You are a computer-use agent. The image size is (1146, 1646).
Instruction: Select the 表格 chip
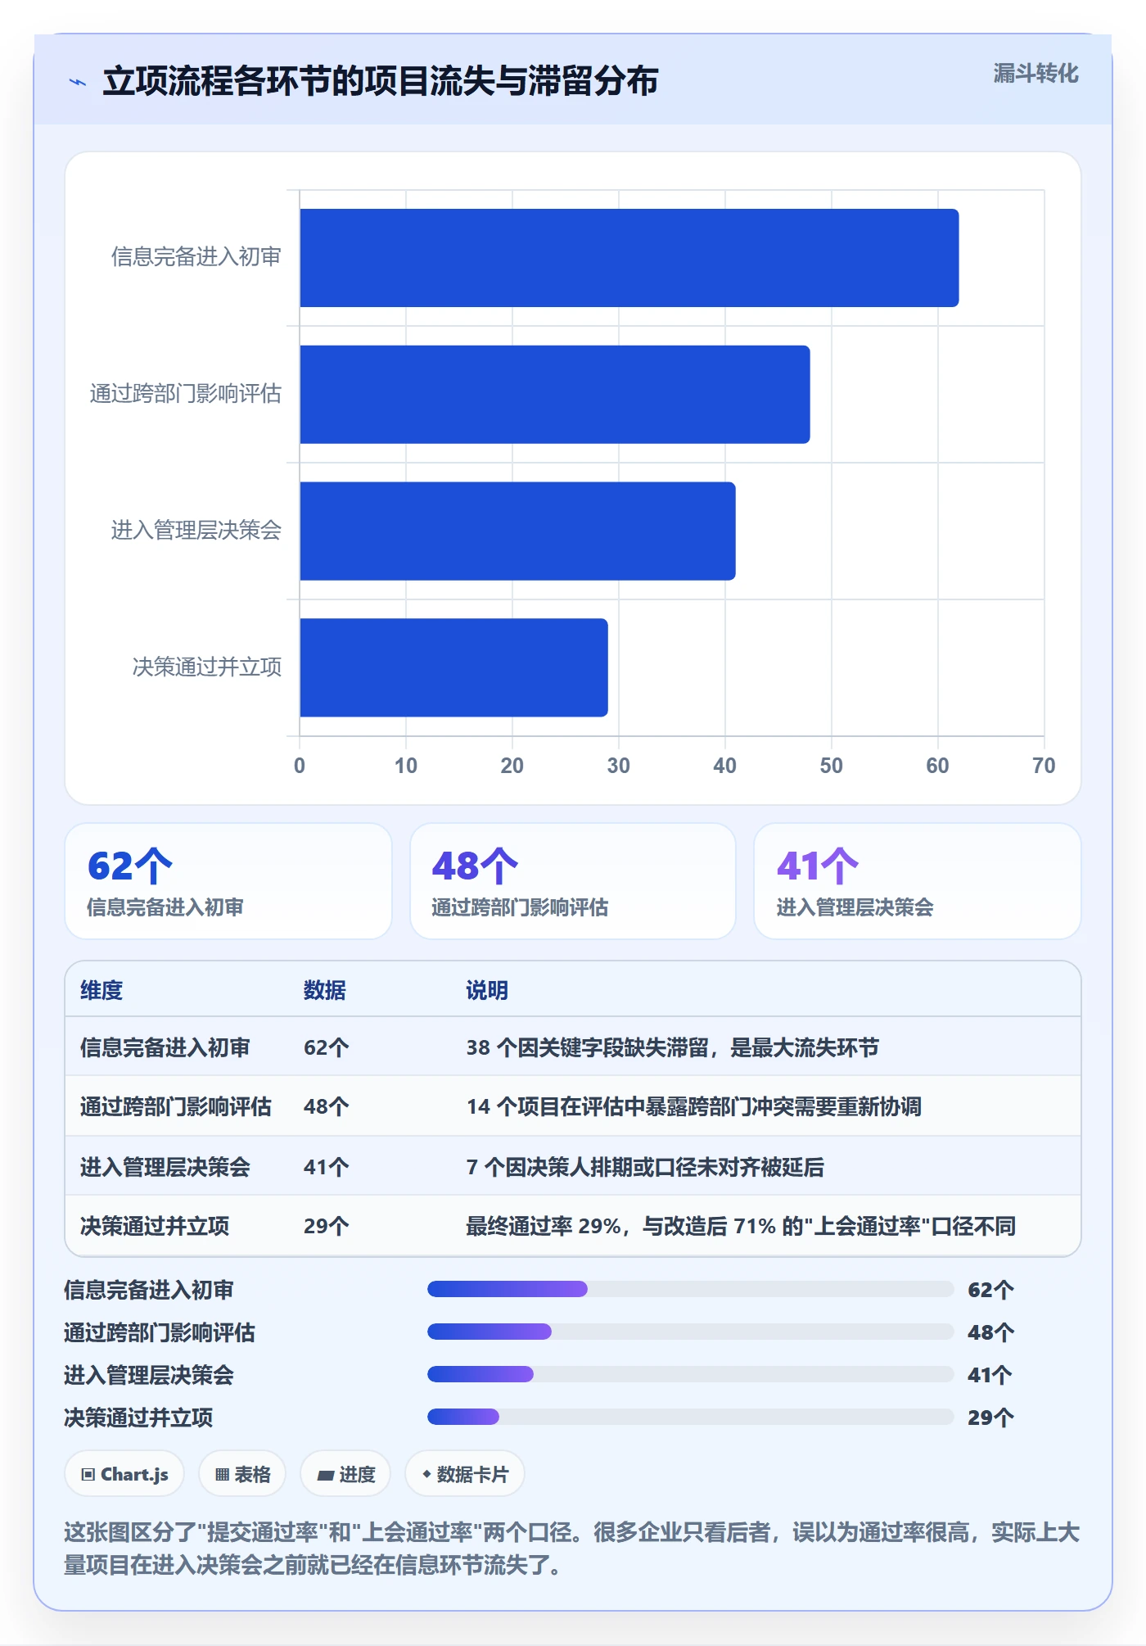[x=242, y=1474]
